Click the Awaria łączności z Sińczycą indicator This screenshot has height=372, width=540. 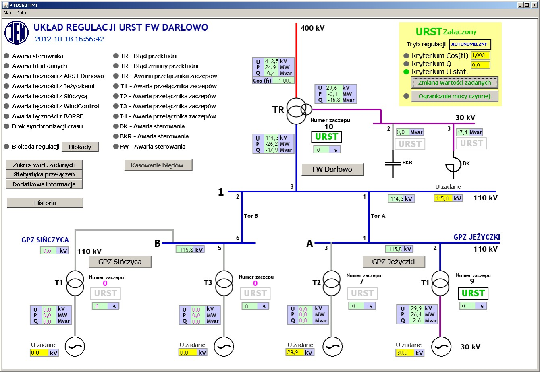(x=6, y=96)
